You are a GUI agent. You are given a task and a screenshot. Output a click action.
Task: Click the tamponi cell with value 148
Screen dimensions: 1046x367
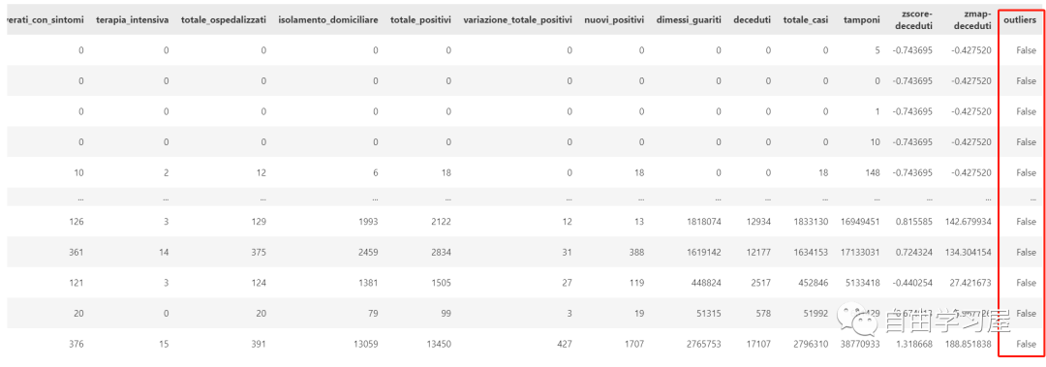point(870,172)
